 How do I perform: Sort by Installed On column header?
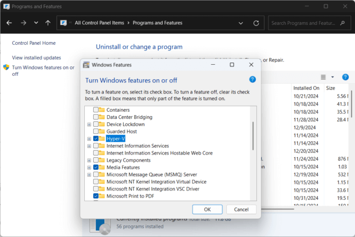(306, 88)
